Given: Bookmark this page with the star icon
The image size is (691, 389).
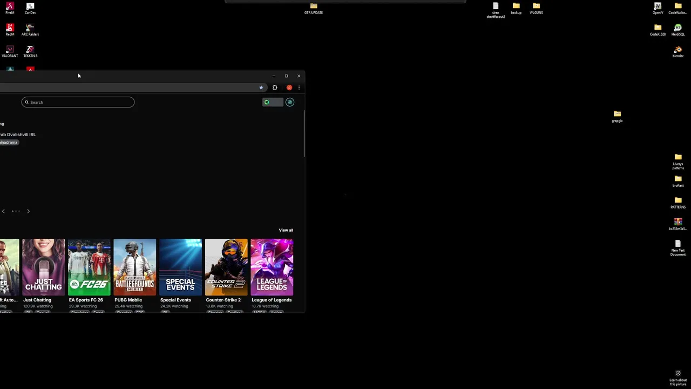Looking at the screenshot, I should [x=261, y=88].
